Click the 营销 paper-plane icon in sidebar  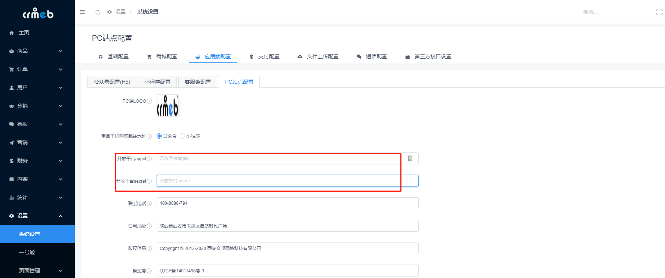[12, 143]
